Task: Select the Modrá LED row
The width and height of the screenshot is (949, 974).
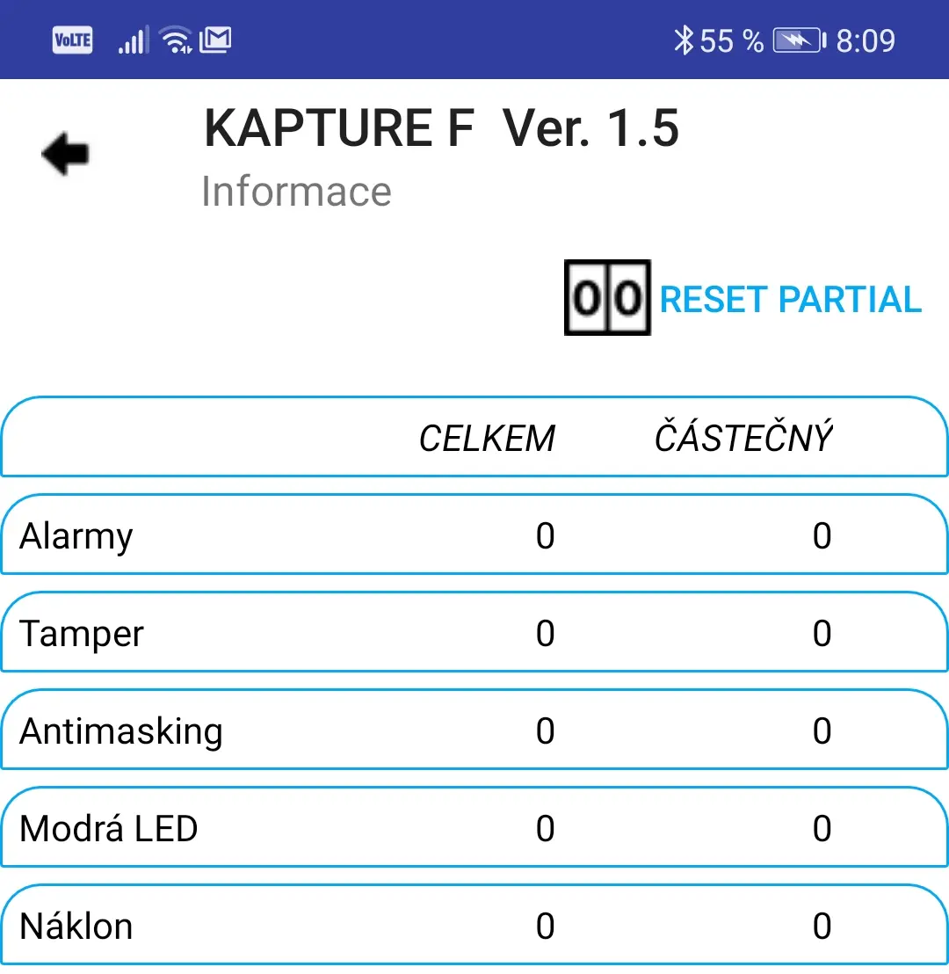Action: [x=474, y=827]
